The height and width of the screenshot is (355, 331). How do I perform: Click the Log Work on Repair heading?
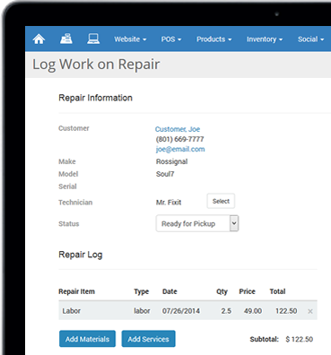pyautogui.click(x=96, y=65)
